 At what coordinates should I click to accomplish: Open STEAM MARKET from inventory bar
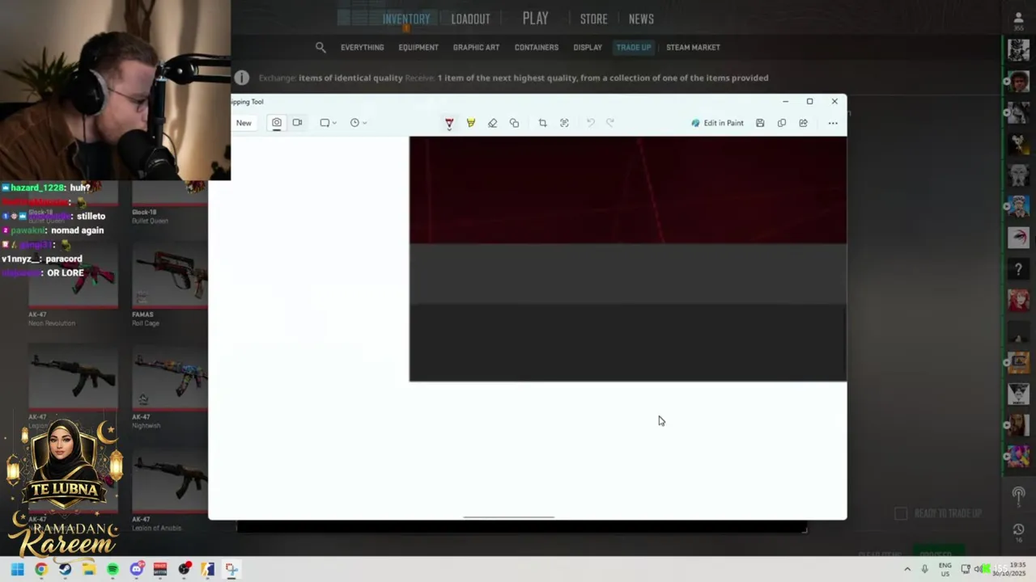[x=693, y=47]
